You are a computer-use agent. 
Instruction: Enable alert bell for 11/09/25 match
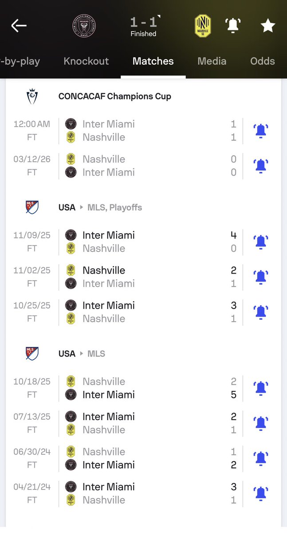261,242
